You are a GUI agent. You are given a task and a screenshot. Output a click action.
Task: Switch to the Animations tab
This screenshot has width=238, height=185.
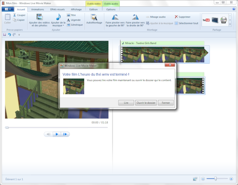[38, 9]
